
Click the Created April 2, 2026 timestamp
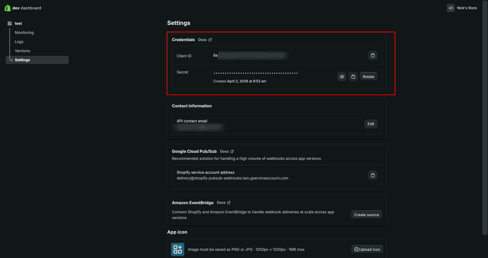click(x=240, y=81)
